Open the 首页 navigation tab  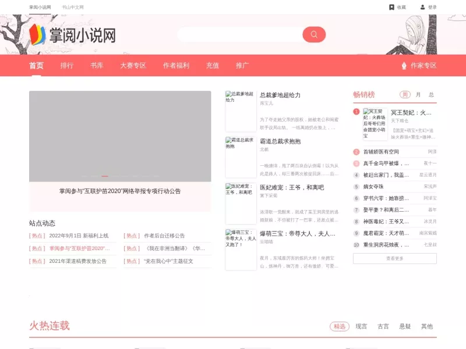pyautogui.click(x=36, y=66)
